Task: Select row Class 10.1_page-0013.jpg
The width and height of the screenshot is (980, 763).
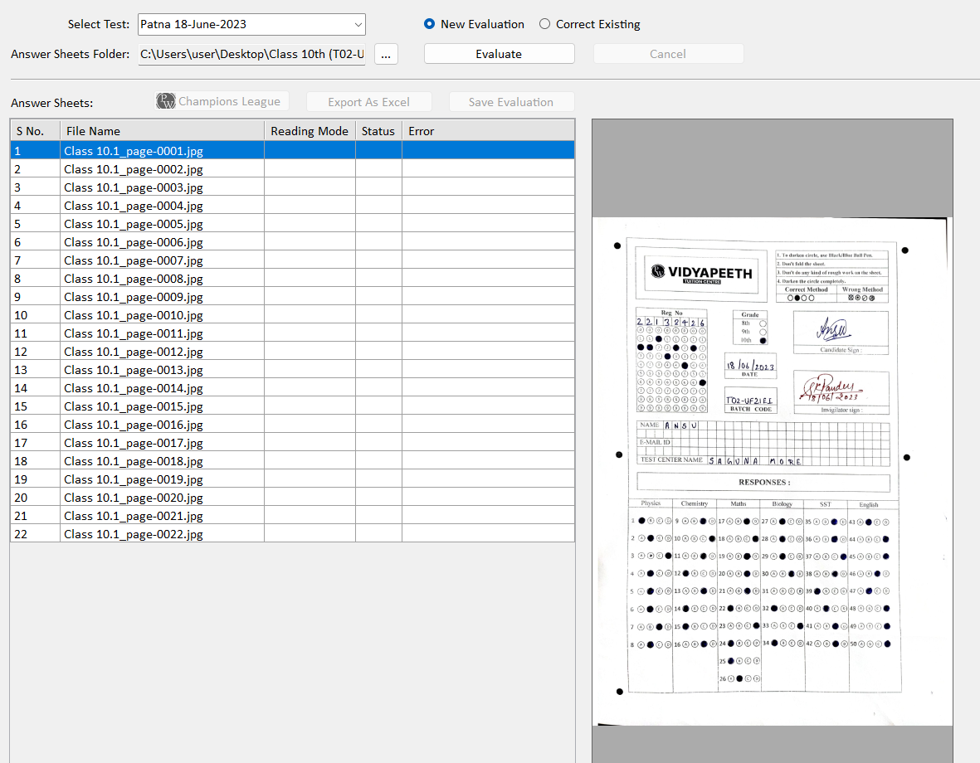Action: (x=292, y=369)
